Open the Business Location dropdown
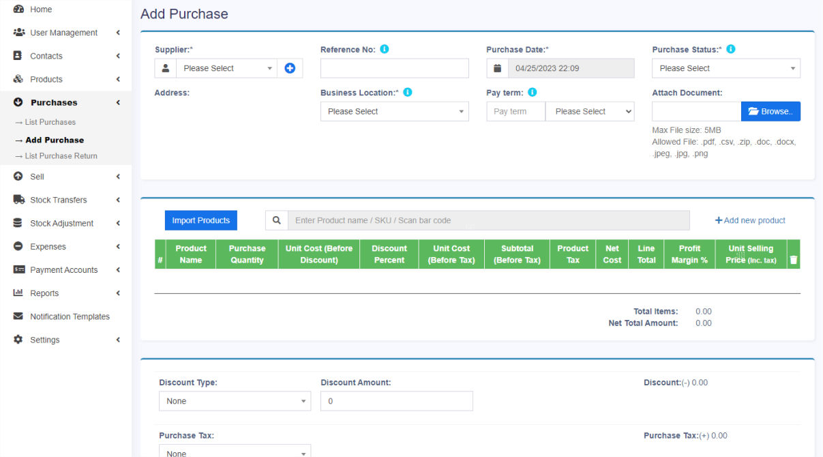 (394, 111)
